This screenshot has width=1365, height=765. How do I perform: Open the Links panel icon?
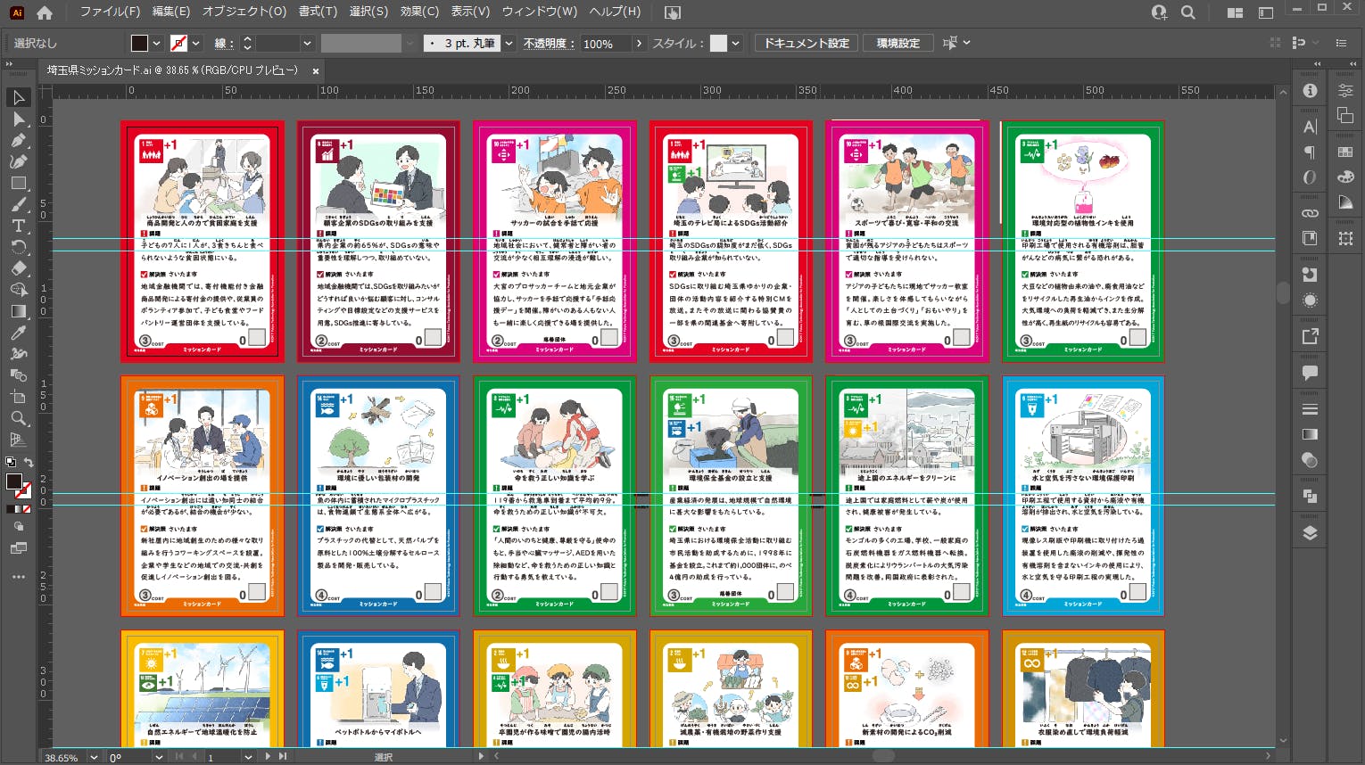point(1310,213)
